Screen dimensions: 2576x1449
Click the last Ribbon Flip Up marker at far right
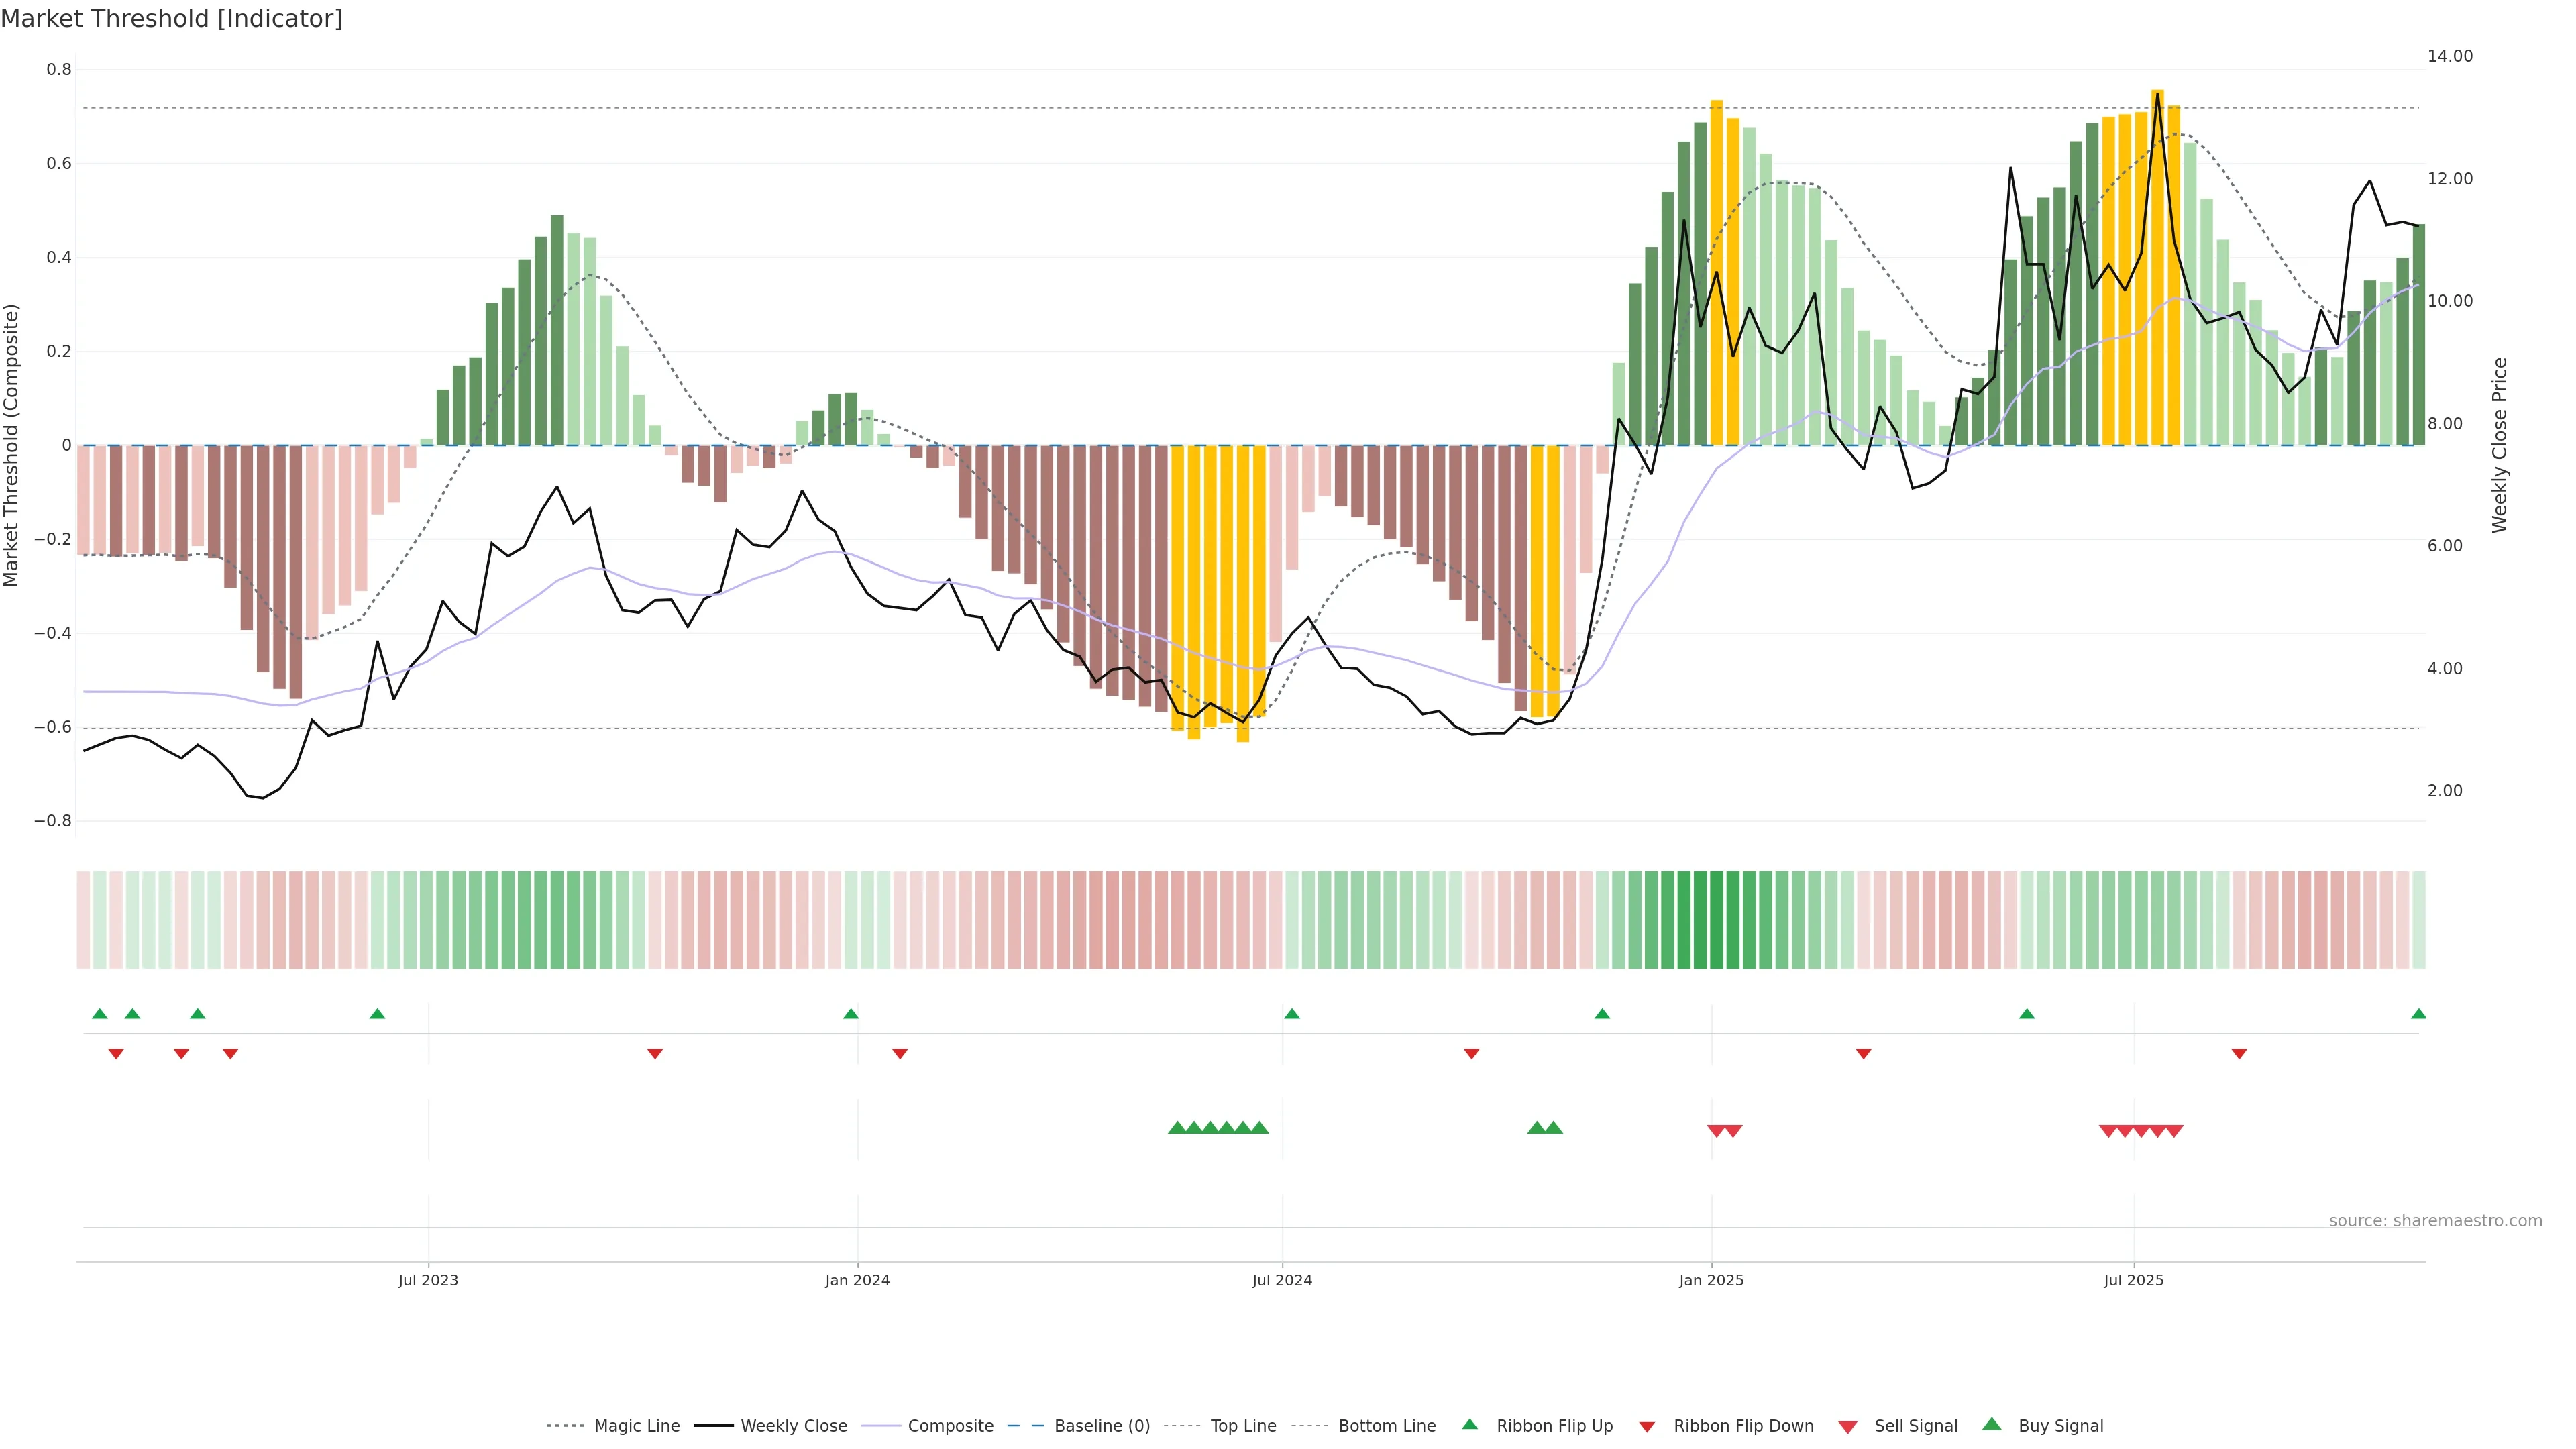(x=2418, y=1014)
